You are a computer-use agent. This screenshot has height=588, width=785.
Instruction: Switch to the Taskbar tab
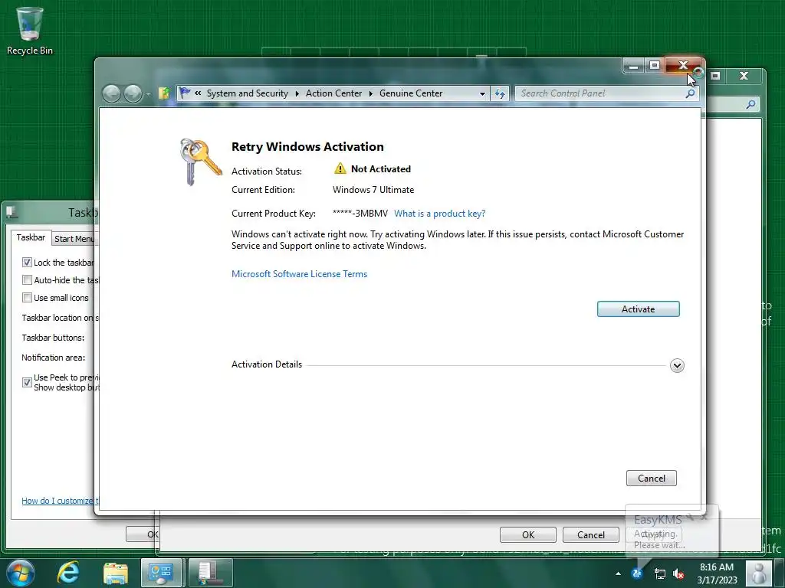coord(31,237)
